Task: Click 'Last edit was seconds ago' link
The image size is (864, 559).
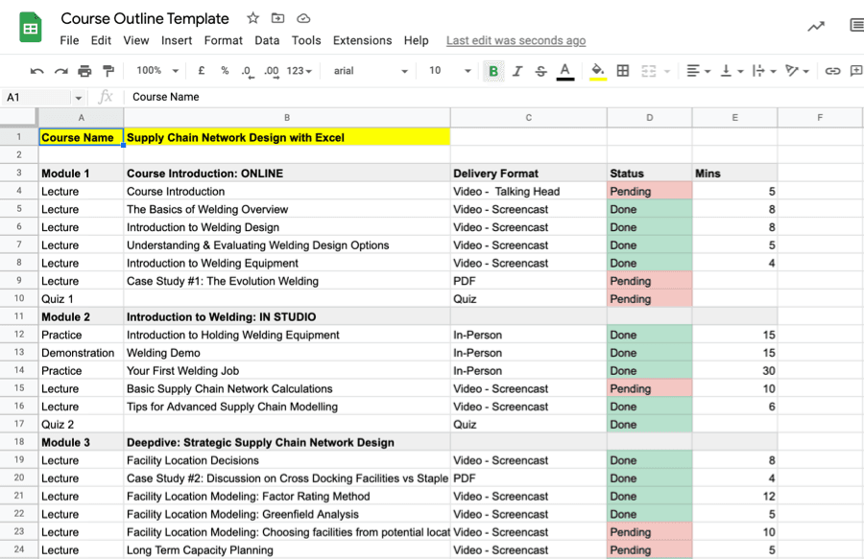Action: 516,40
